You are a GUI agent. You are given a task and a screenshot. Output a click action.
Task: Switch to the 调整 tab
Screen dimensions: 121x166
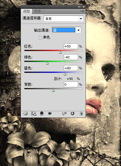[26, 12]
